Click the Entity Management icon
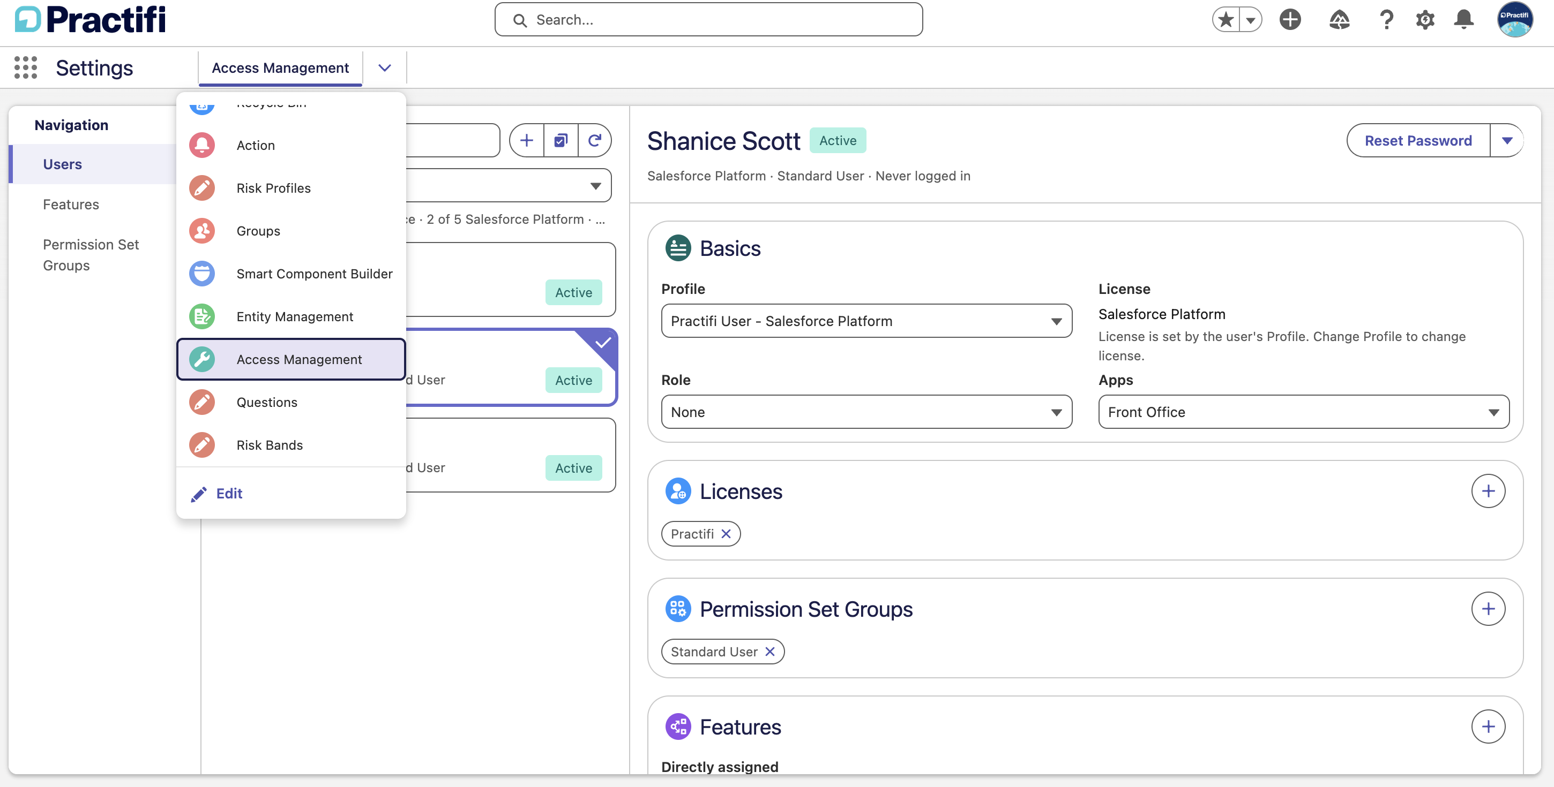1554x787 pixels. pos(202,316)
